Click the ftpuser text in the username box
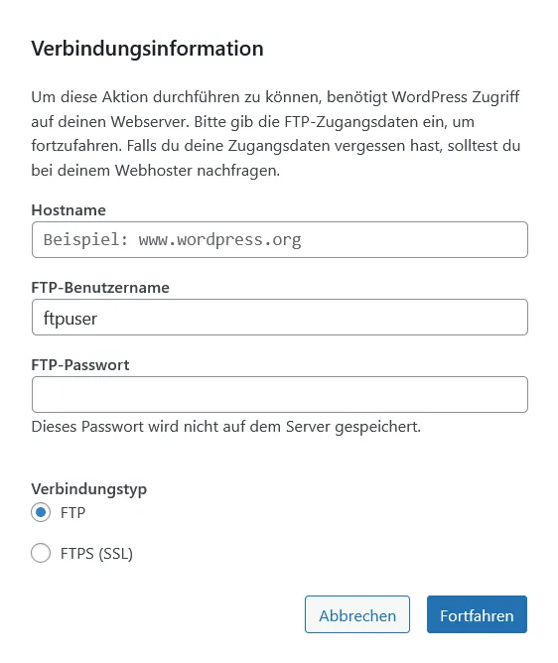Screen dimensions: 558x663 [70, 319]
